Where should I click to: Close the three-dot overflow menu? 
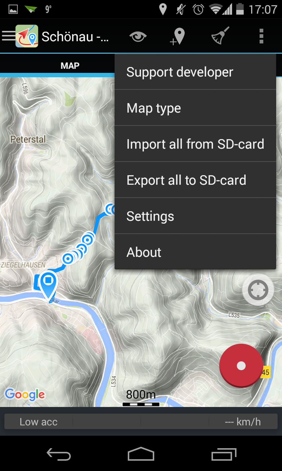tap(261, 36)
